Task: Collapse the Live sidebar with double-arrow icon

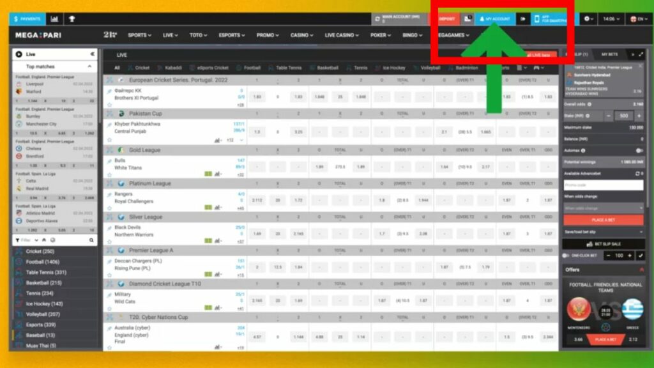Action: click(92, 54)
